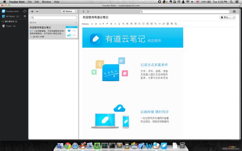Go forward with the right arrow
Image resolution: width=242 pixels, height=151 pixels.
[x=88, y=11]
